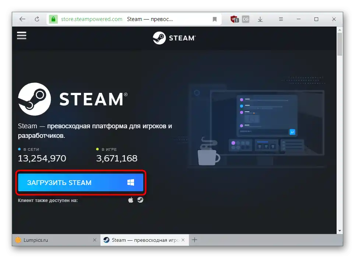Click the SteamOS/Linux client availability icon
Image resolution: width=355 pixels, height=258 pixels.
click(x=140, y=200)
